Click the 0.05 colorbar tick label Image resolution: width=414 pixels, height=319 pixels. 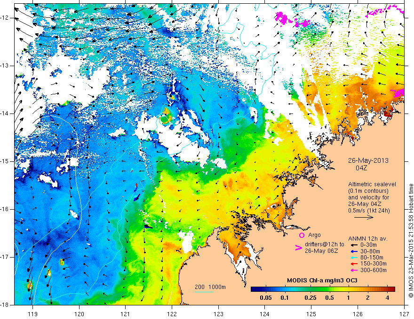(x=266, y=298)
